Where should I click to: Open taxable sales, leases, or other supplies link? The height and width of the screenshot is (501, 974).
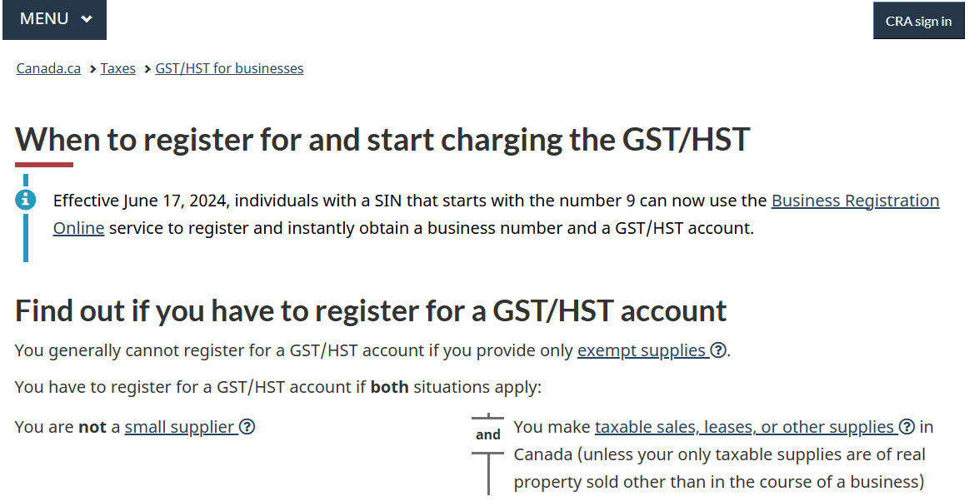pyautogui.click(x=744, y=427)
